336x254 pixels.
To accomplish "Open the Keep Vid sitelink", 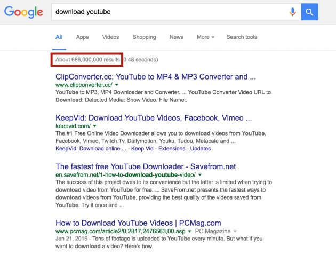I will pos(142,148).
